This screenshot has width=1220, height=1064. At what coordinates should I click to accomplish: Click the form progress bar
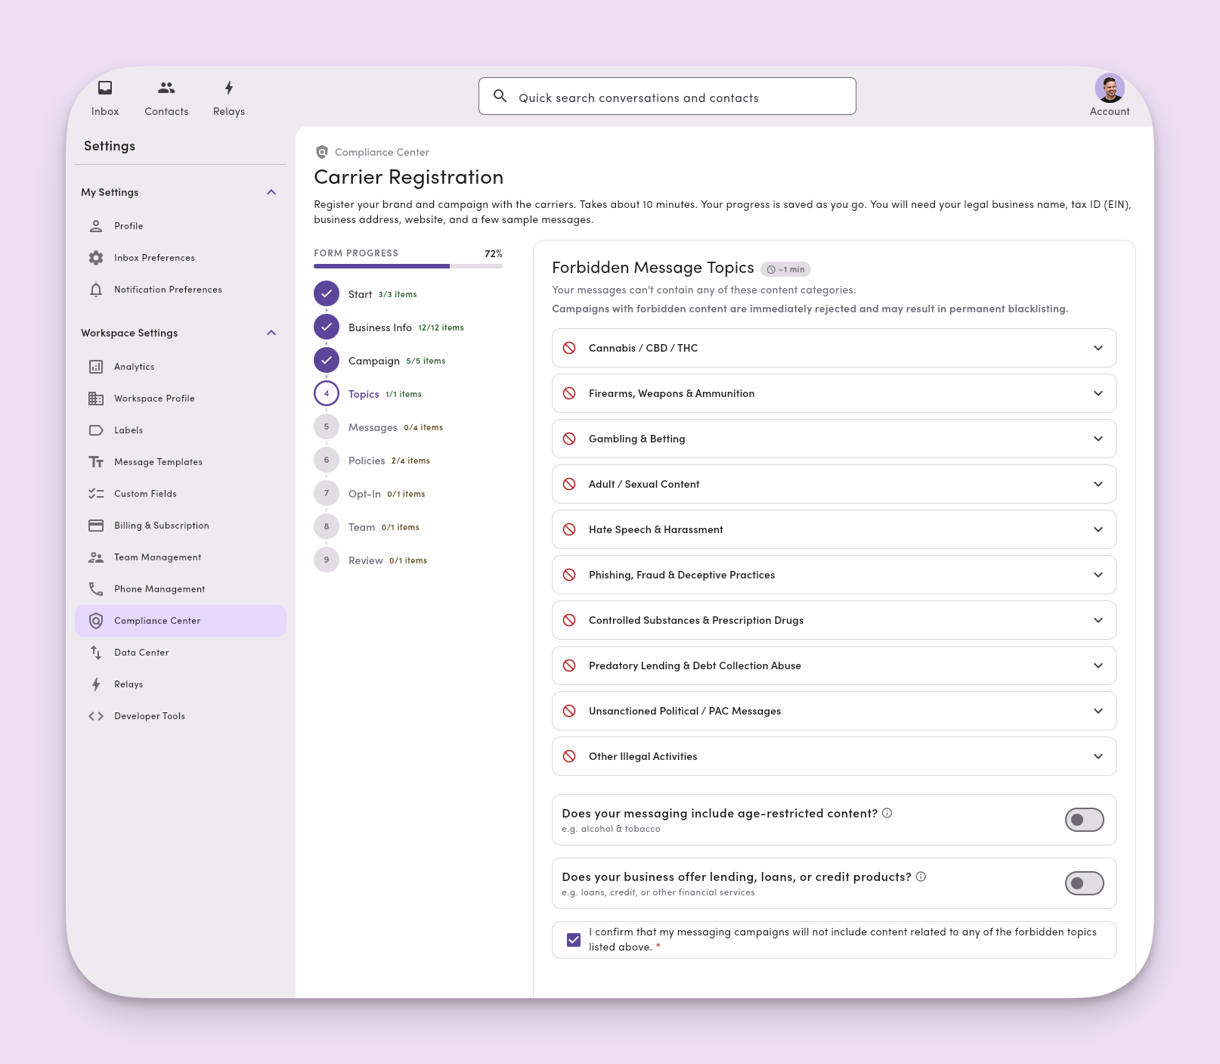pos(408,266)
